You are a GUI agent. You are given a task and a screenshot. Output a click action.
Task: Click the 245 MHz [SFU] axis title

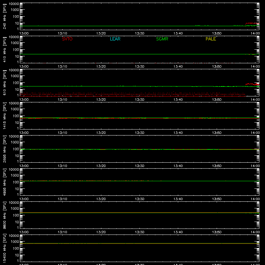(4, 16)
